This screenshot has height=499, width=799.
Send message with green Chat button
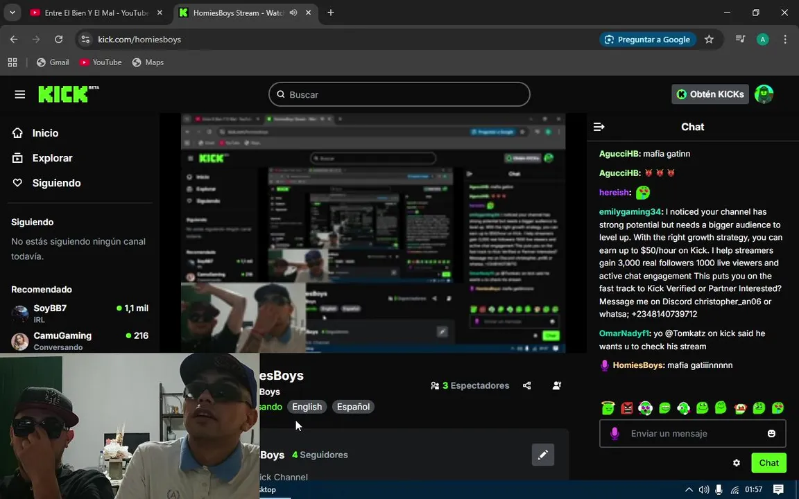(768, 463)
